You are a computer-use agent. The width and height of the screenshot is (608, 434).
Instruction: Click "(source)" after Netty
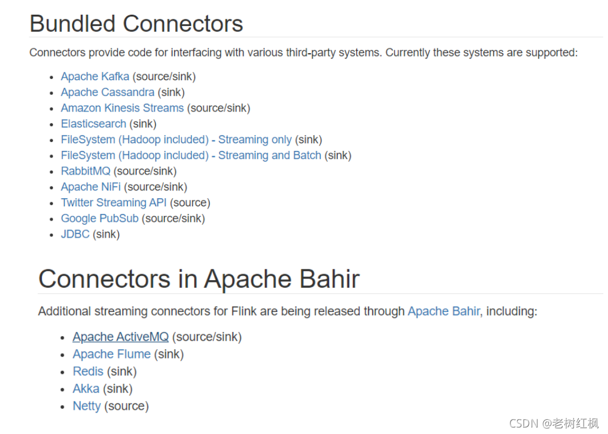coord(126,406)
